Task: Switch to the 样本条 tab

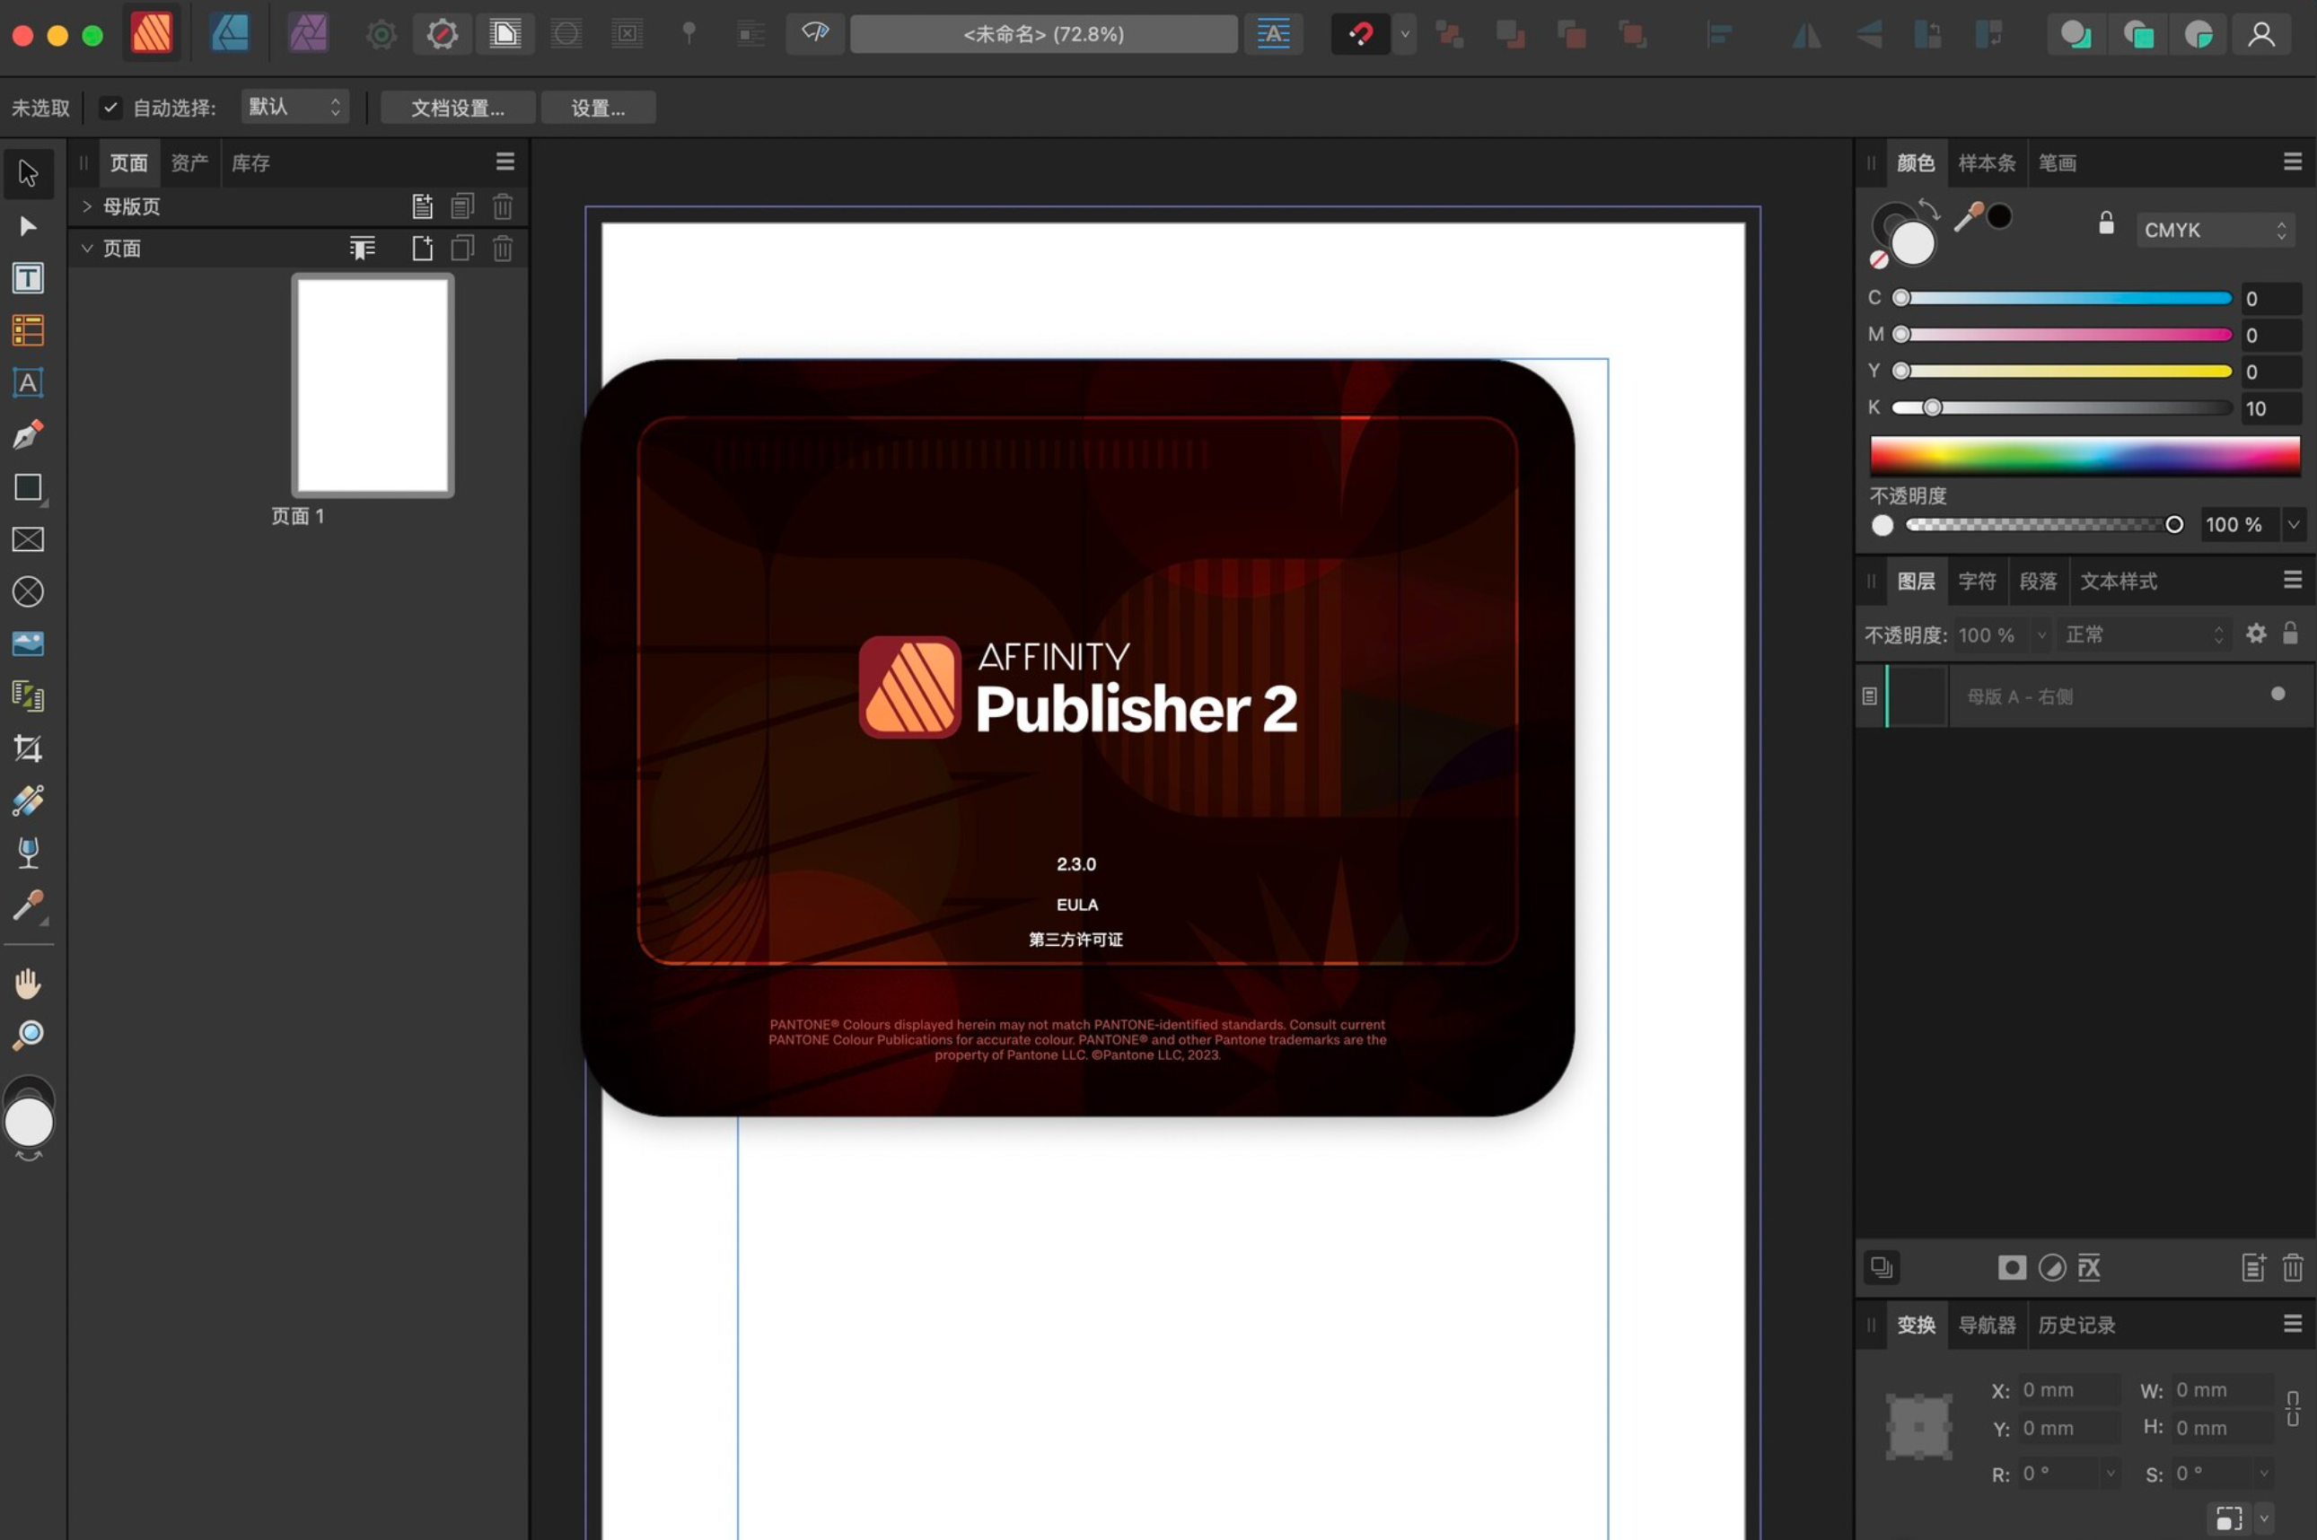Action: [x=1986, y=163]
